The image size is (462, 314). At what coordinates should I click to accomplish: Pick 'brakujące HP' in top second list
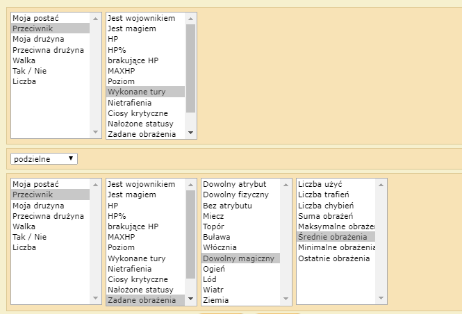click(146, 60)
